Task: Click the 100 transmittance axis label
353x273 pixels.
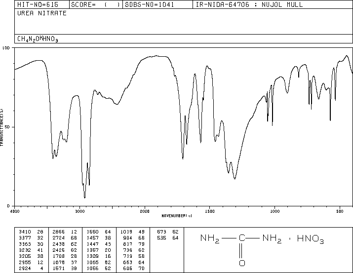Action: [6, 48]
